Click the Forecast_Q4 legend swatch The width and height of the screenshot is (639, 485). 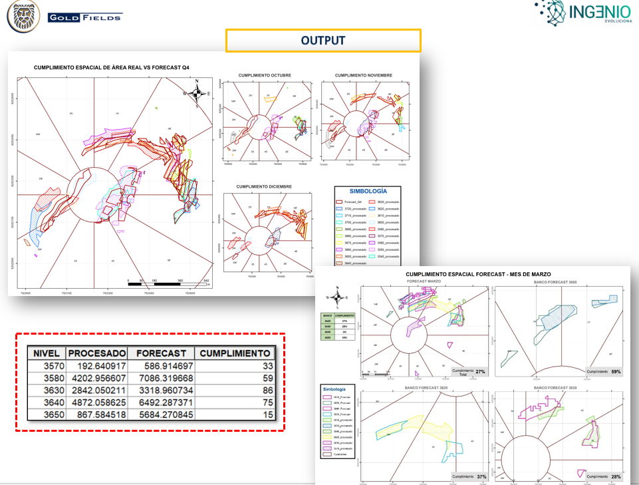pyautogui.click(x=339, y=202)
